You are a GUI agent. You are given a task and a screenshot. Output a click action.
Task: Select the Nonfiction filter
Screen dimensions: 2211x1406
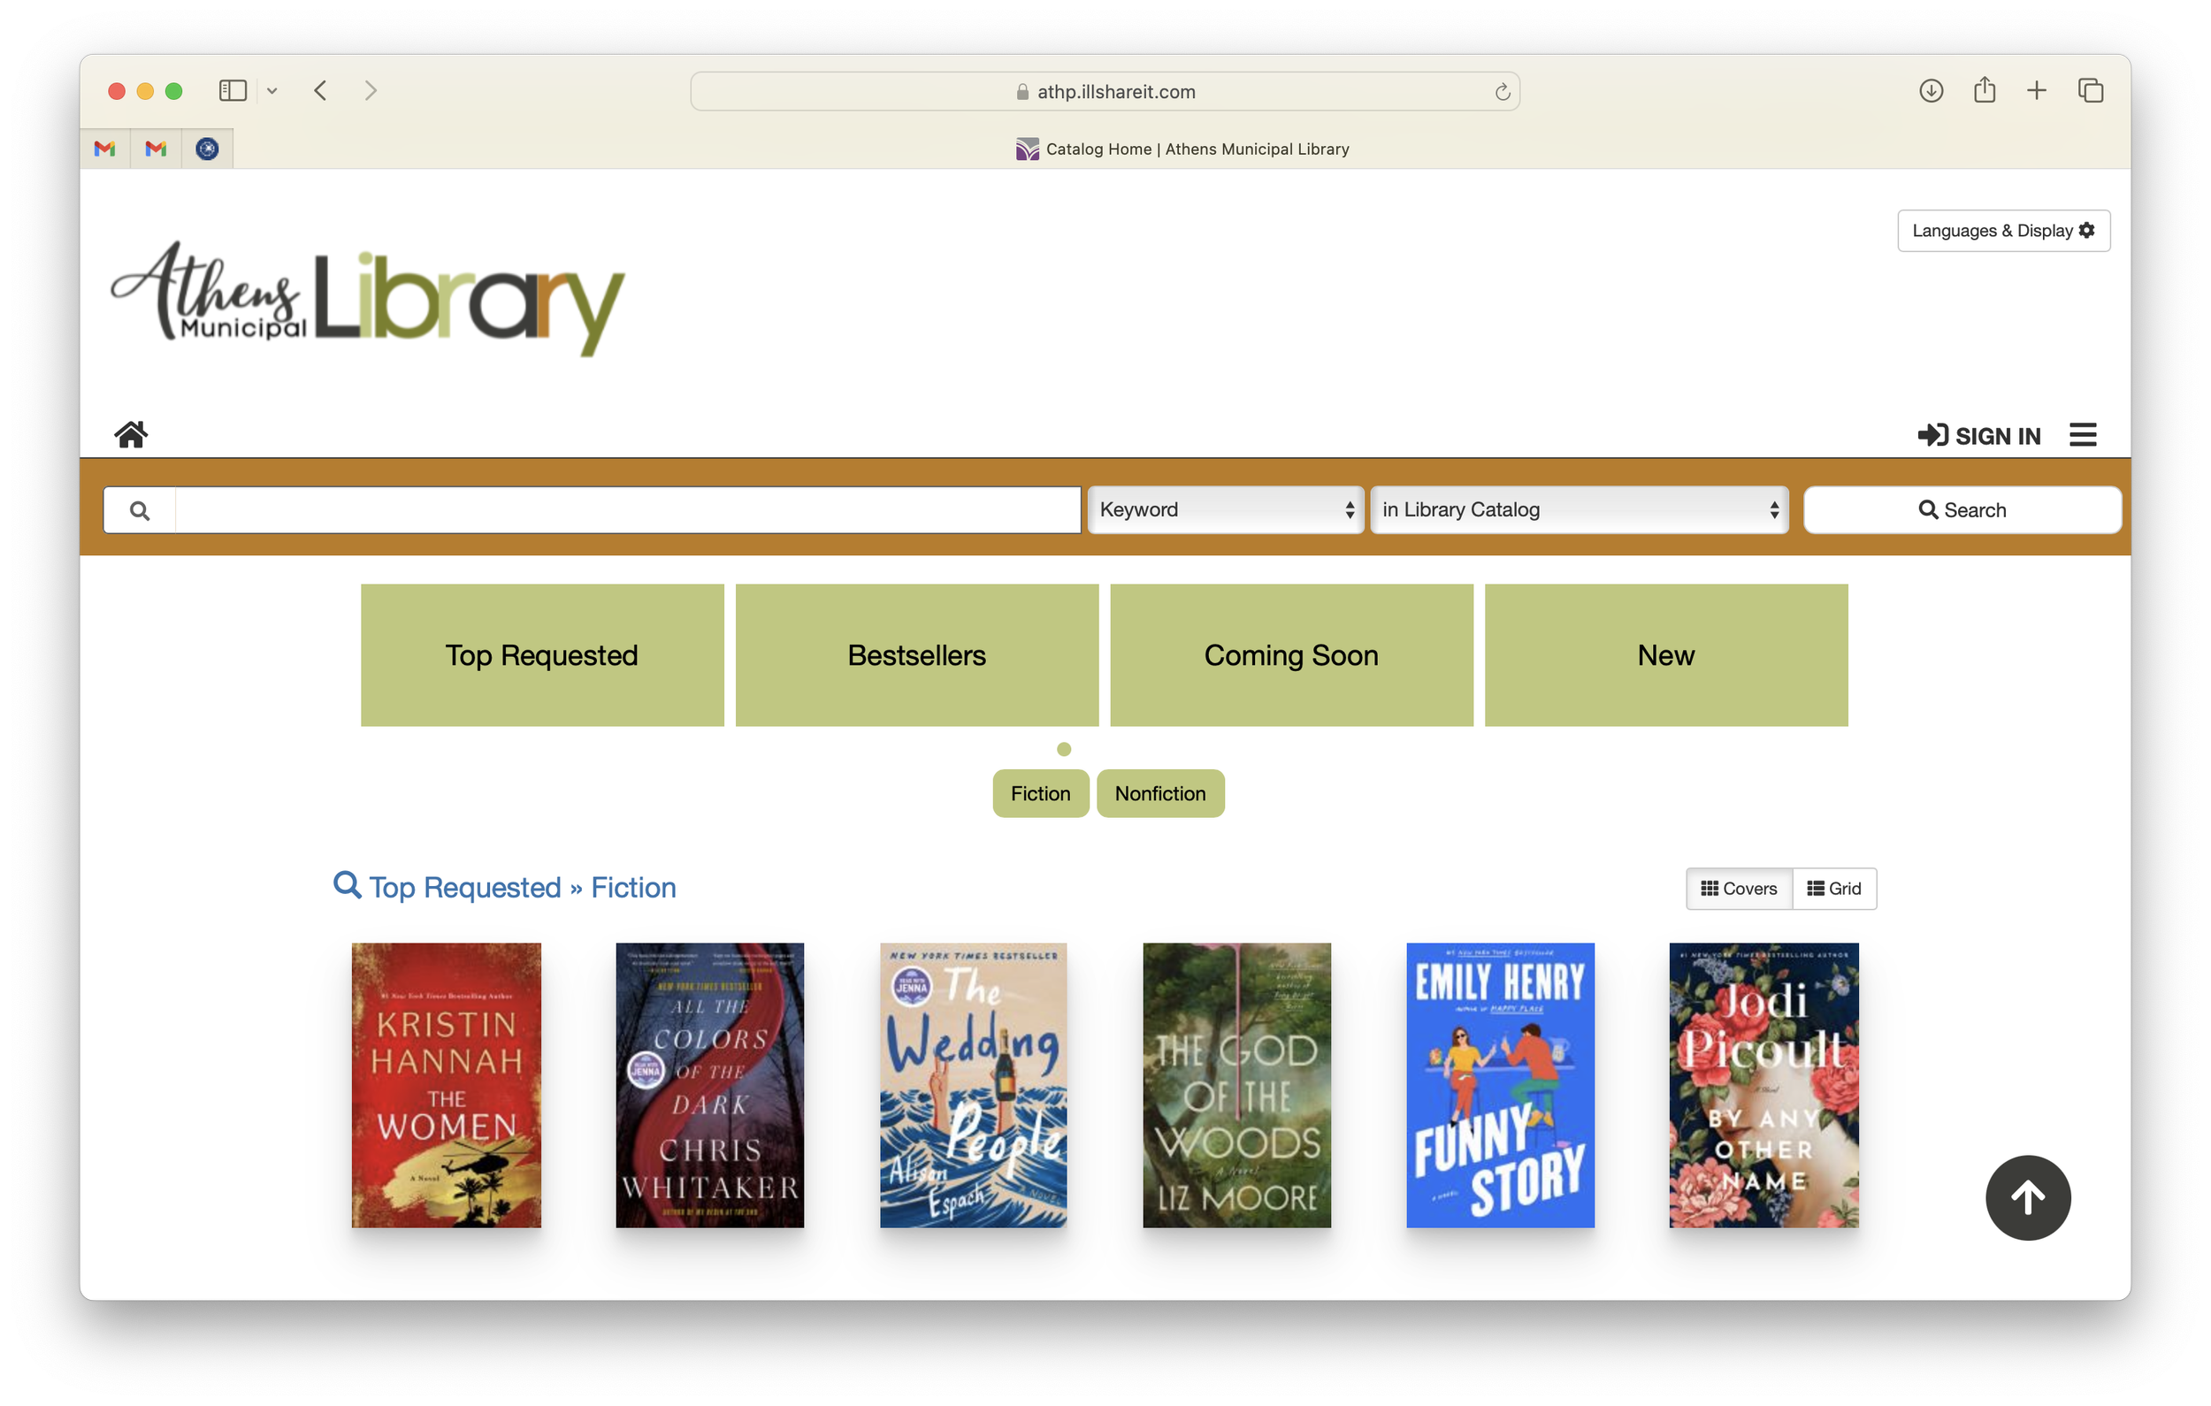click(1159, 793)
